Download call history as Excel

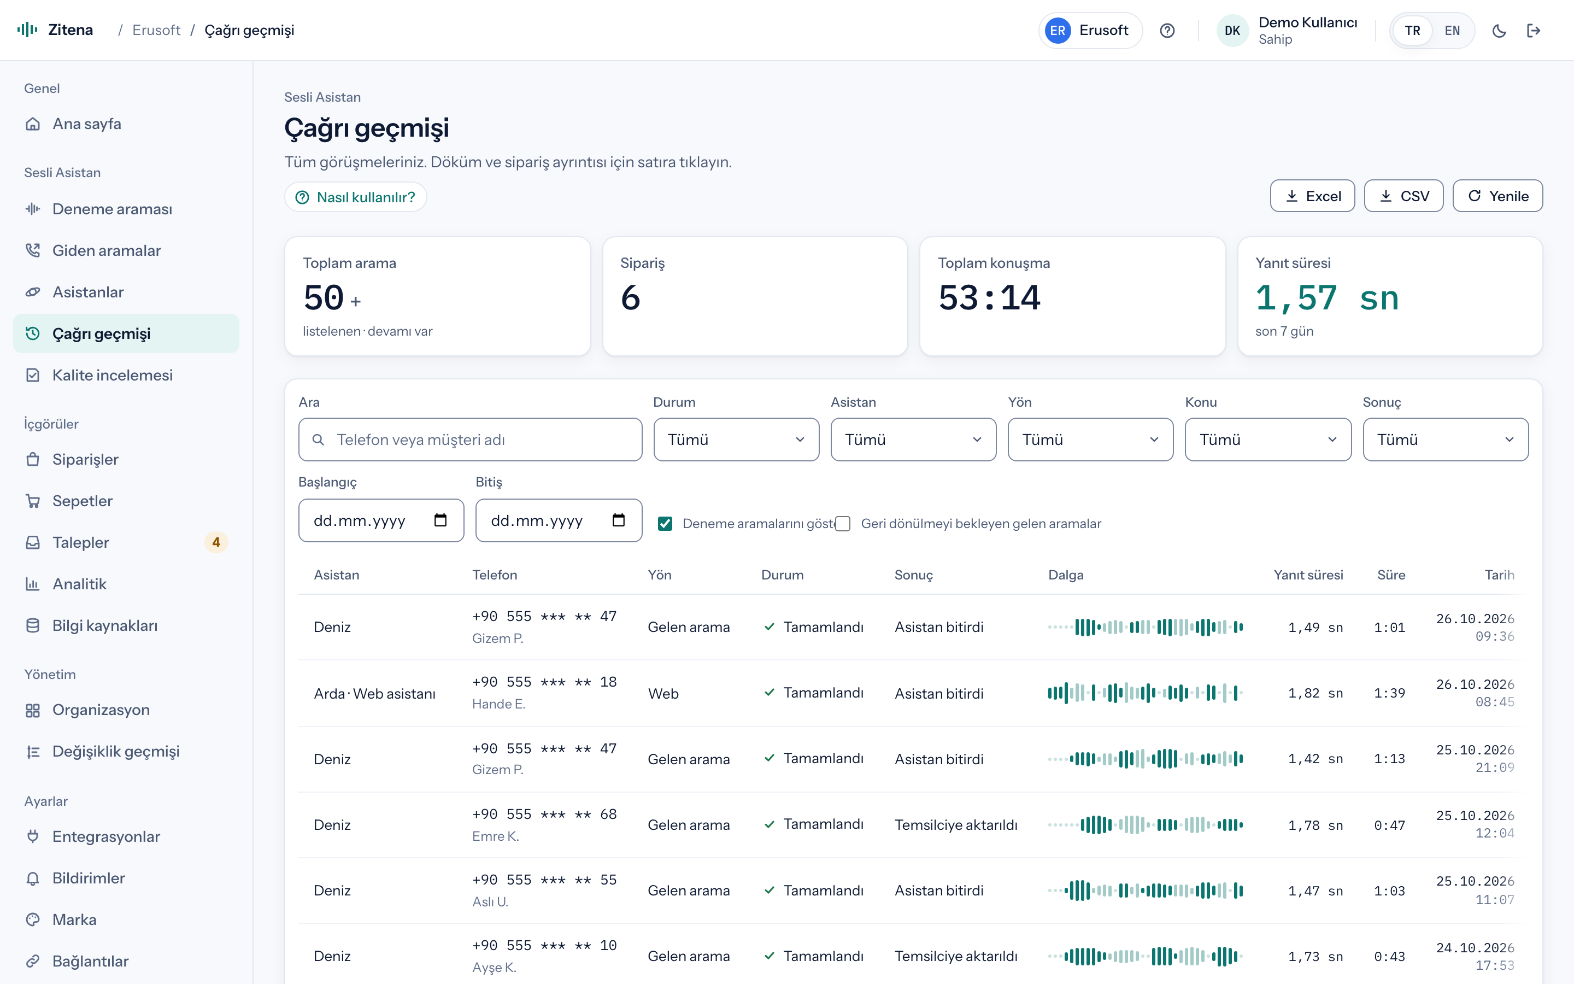point(1313,196)
